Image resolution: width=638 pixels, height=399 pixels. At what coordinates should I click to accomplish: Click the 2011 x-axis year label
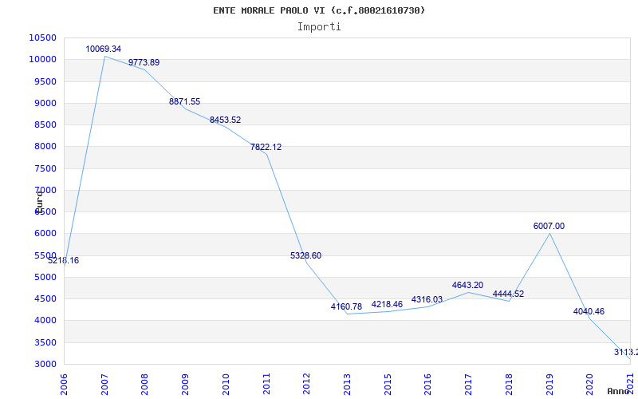coord(266,385)
